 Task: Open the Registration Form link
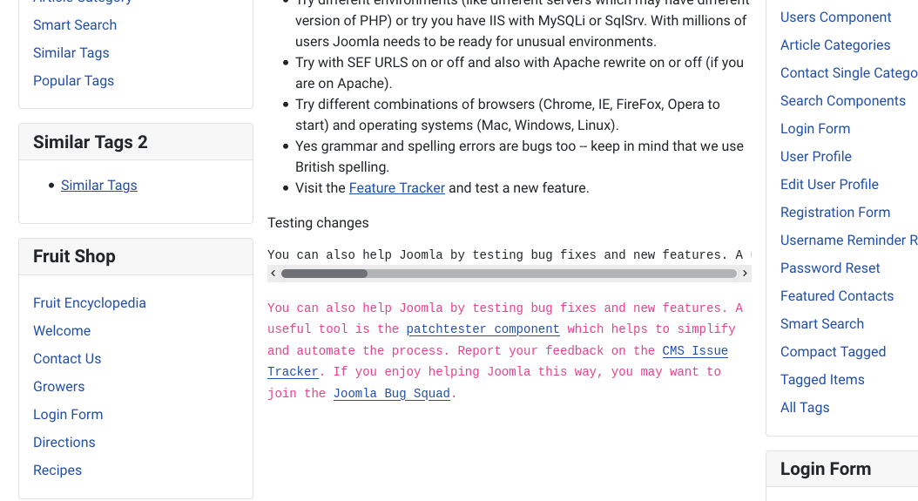tap(835, 212)
